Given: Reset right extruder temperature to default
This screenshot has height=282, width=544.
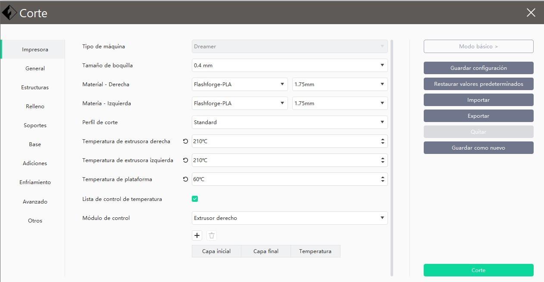Looking at the screenshot, I should pos(185,141).
